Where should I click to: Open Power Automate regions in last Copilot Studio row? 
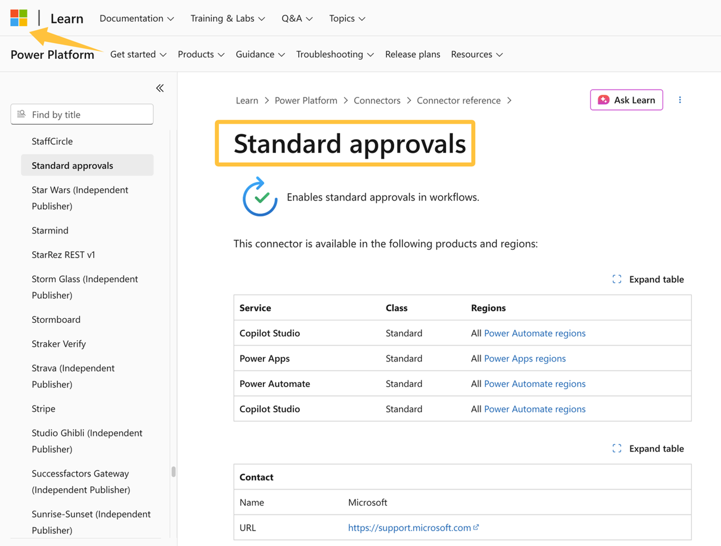[535, 409]
